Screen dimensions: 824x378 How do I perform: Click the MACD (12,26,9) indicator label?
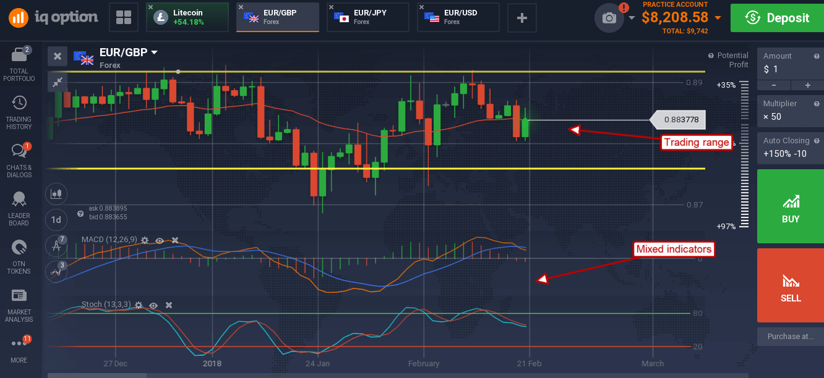109,240
